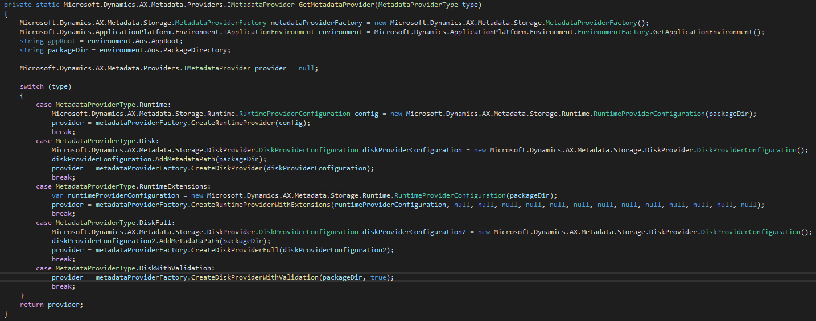The image size is (816, 321).
Task: Click EnvironmentFactory class name
Action: [x=613, y=32]
